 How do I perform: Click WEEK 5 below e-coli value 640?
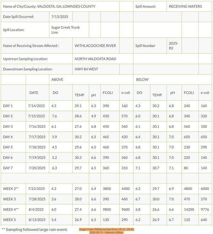pyautogui.click(x=204, y=220)
